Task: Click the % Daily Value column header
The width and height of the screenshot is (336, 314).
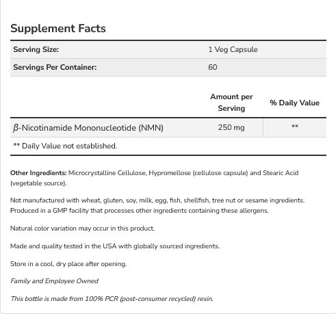Action: [294, 103]
